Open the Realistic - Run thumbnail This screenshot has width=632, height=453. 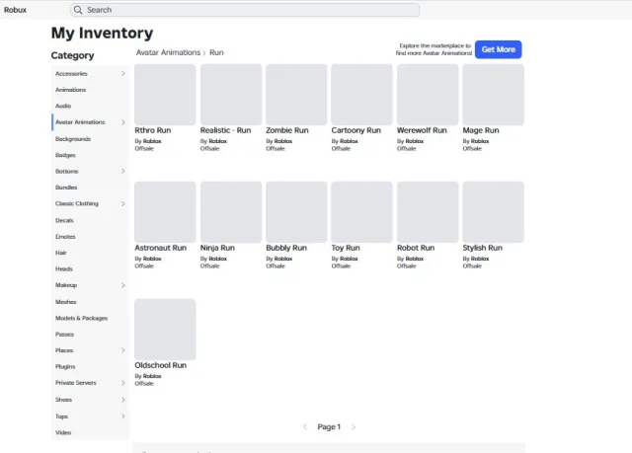231,95
